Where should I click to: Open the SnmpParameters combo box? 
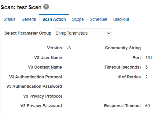pos(83,33)
